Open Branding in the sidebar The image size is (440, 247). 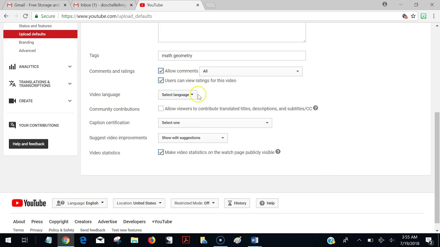[x=26, y=42]
